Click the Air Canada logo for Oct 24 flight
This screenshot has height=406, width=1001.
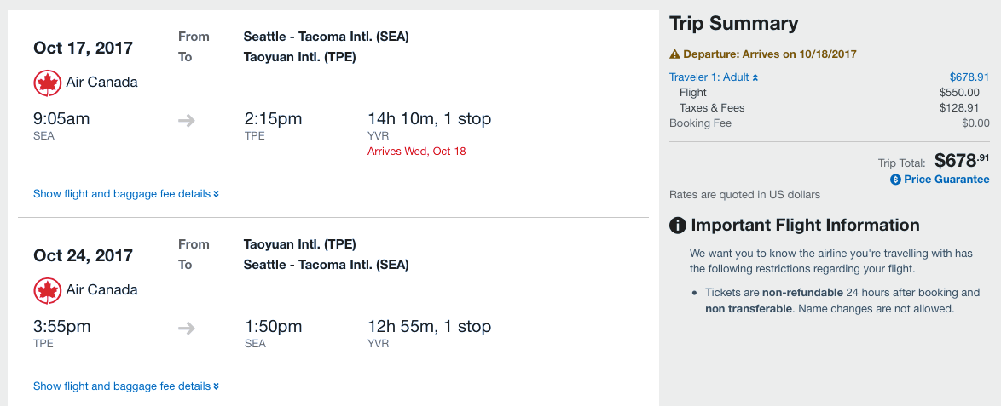47,290
